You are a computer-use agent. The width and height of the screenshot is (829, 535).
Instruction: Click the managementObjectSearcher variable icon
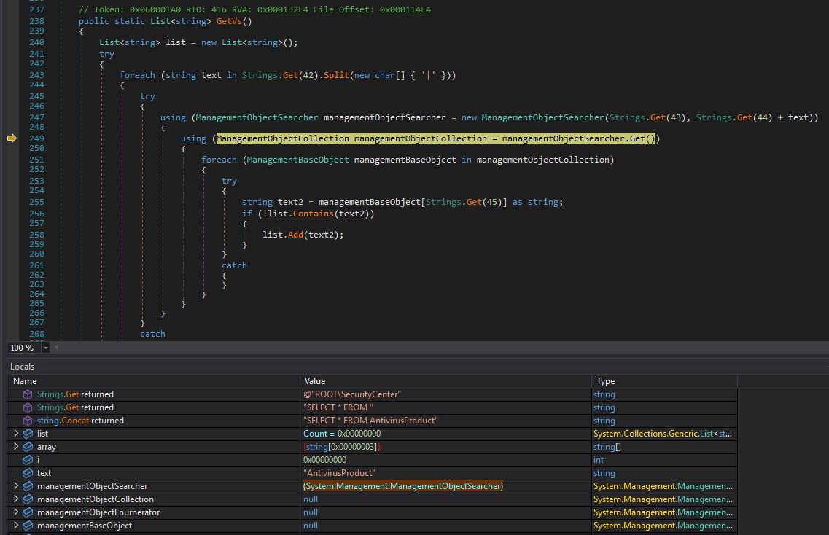pos(28,486)
